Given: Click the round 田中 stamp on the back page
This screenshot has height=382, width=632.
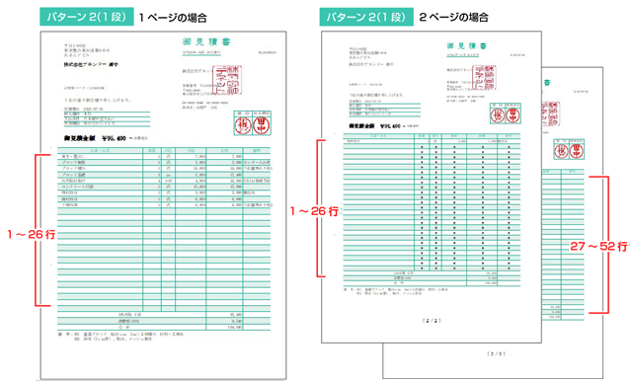Looking at the screenshot, I should [x=577, y=151].
